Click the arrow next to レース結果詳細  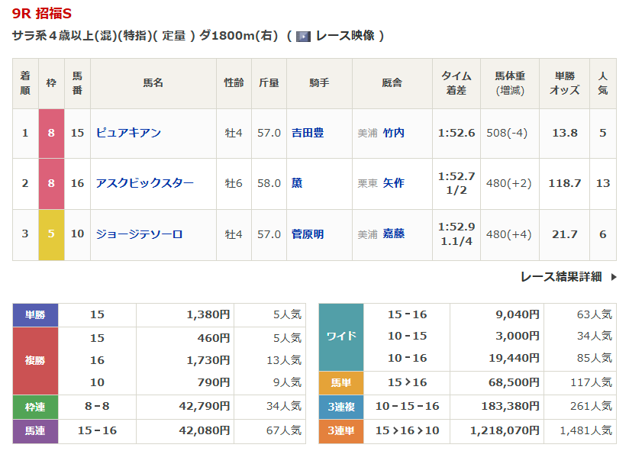pos(613,277)
